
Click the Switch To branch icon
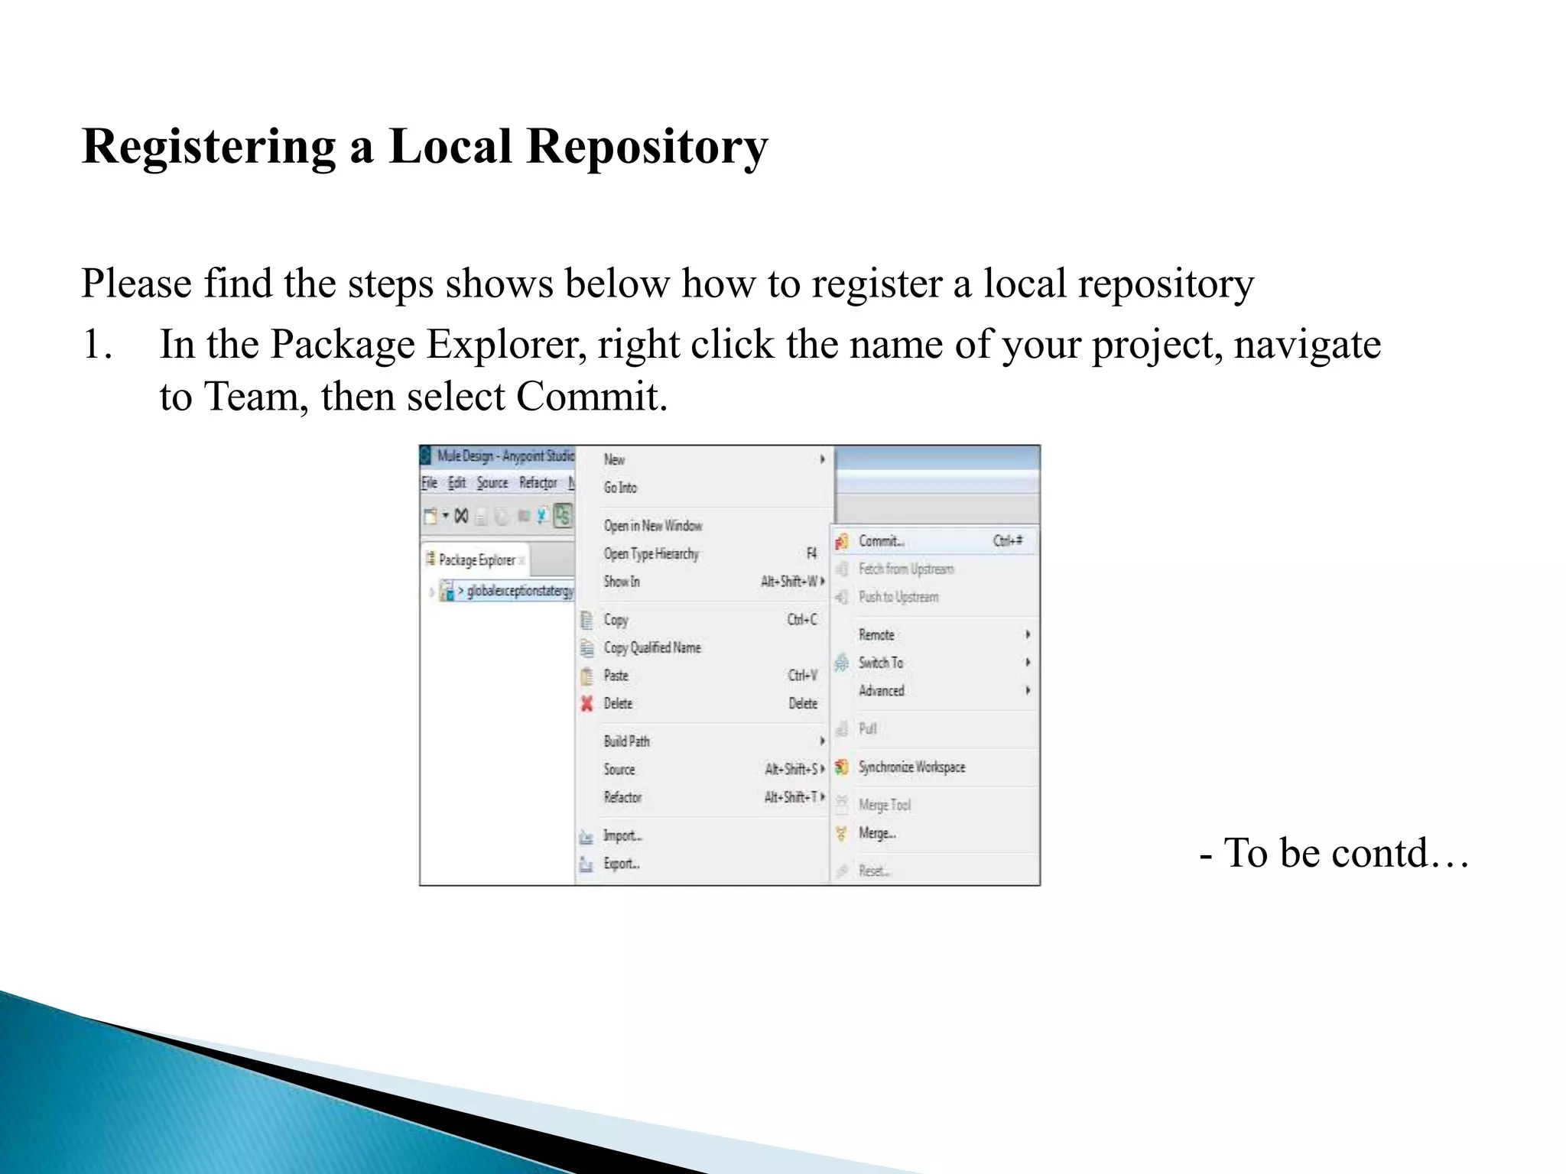(x=842, y=663)
